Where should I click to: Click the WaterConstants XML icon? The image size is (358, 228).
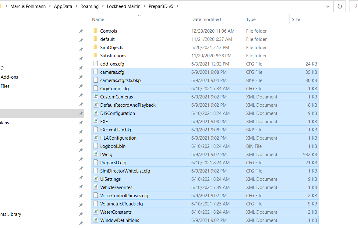96,212
